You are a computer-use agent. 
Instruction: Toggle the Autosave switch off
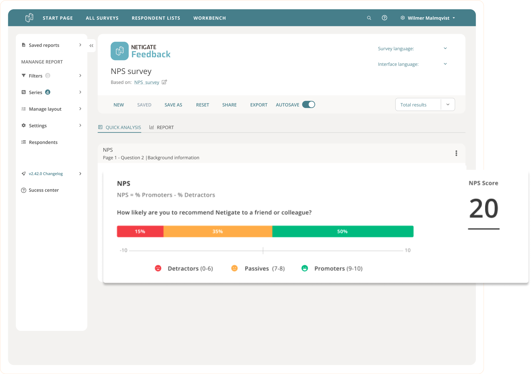pyautogui.click(x=308, y=105)
